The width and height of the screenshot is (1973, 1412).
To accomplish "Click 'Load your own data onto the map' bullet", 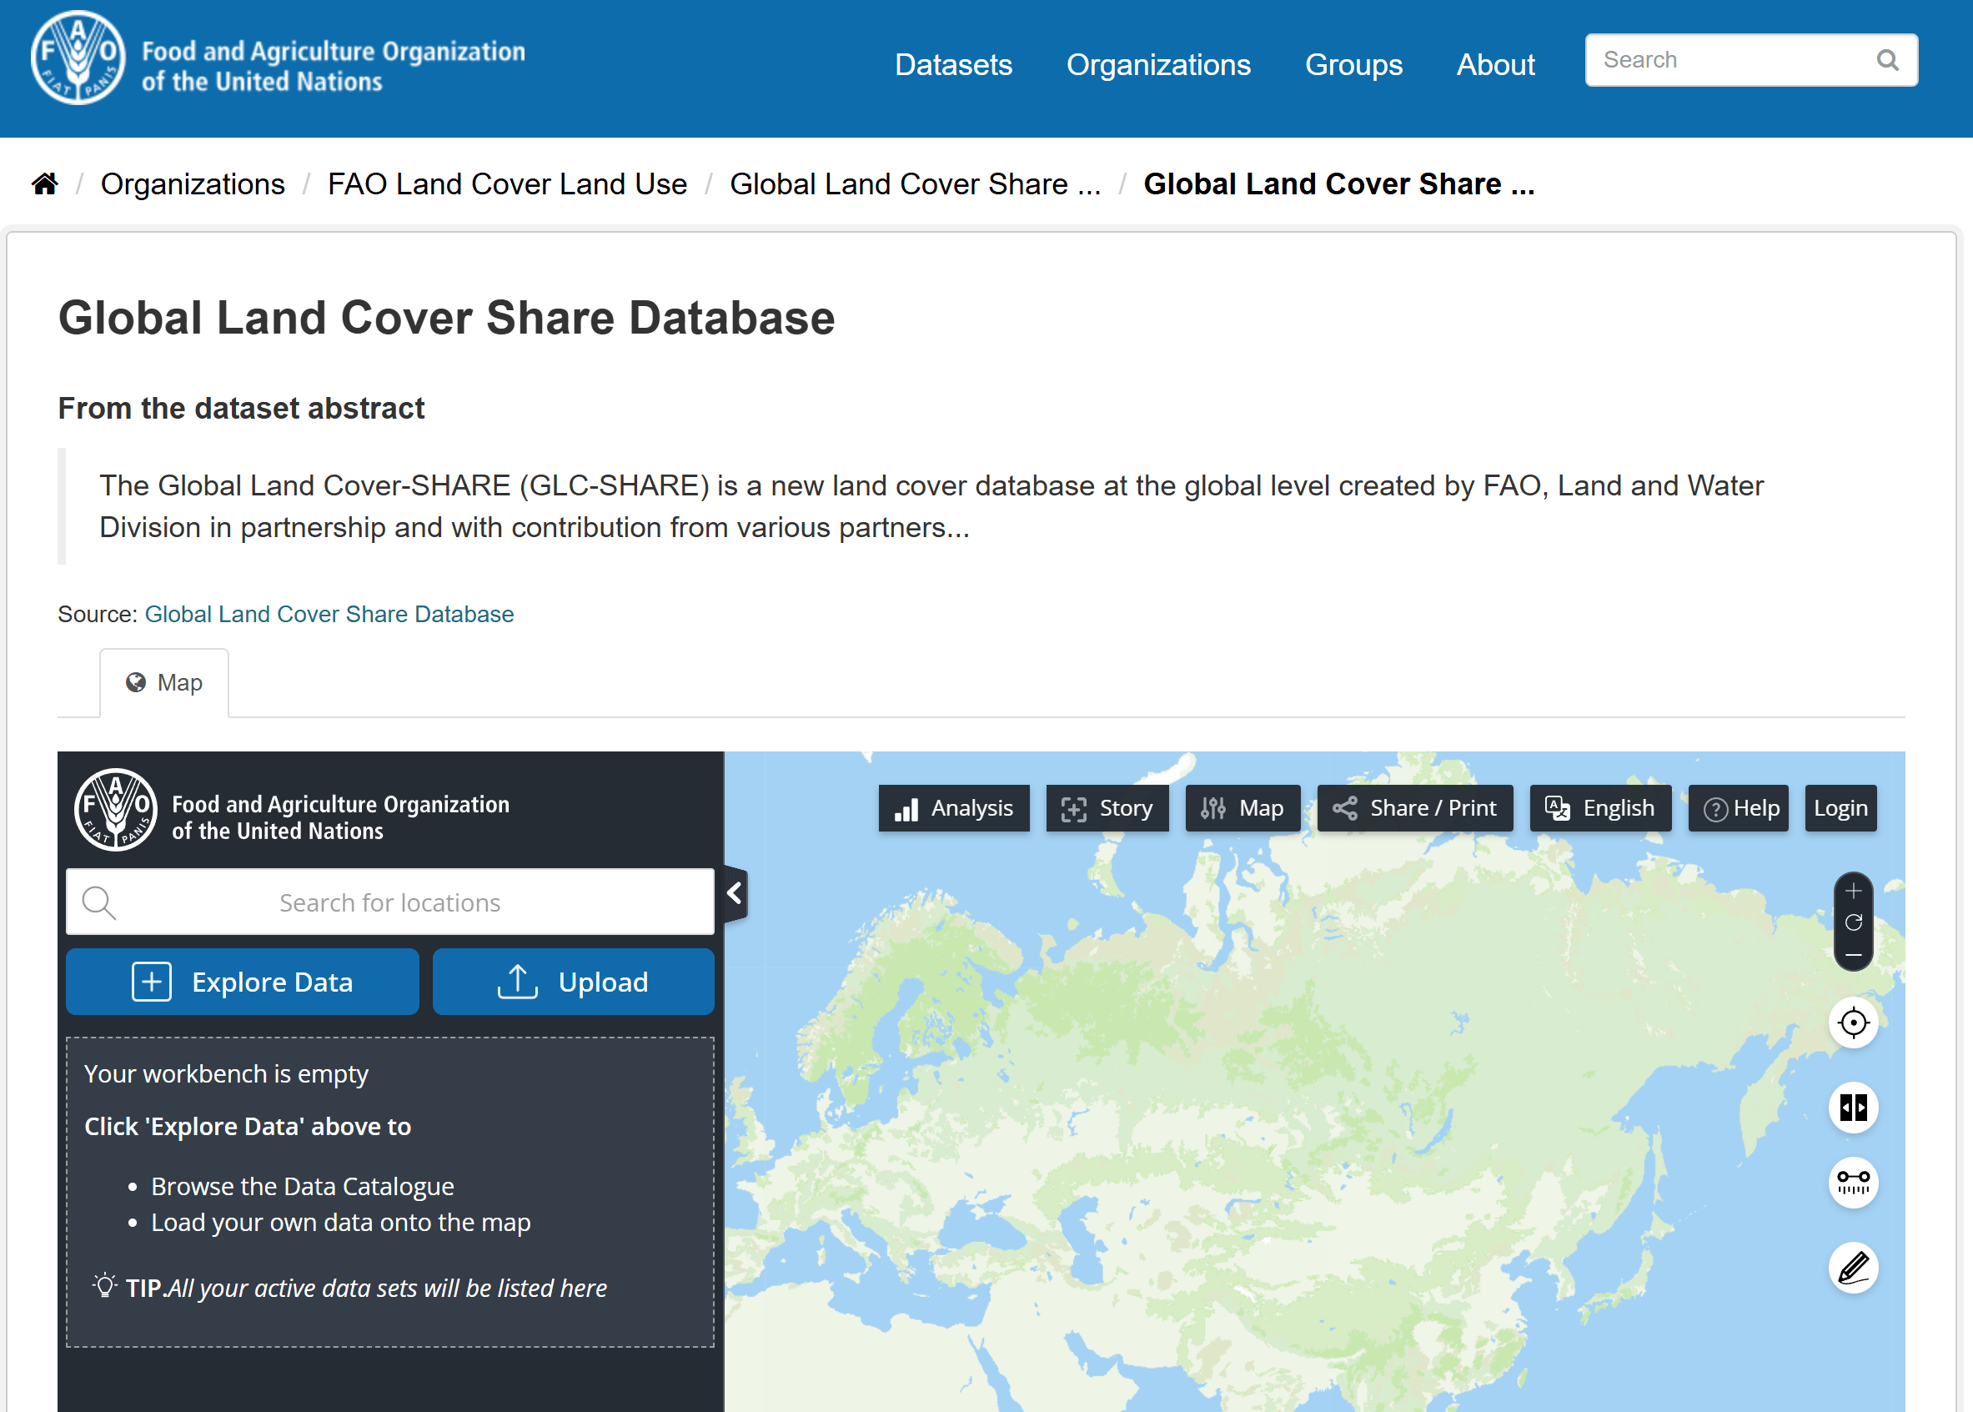I will [341, 1223].
